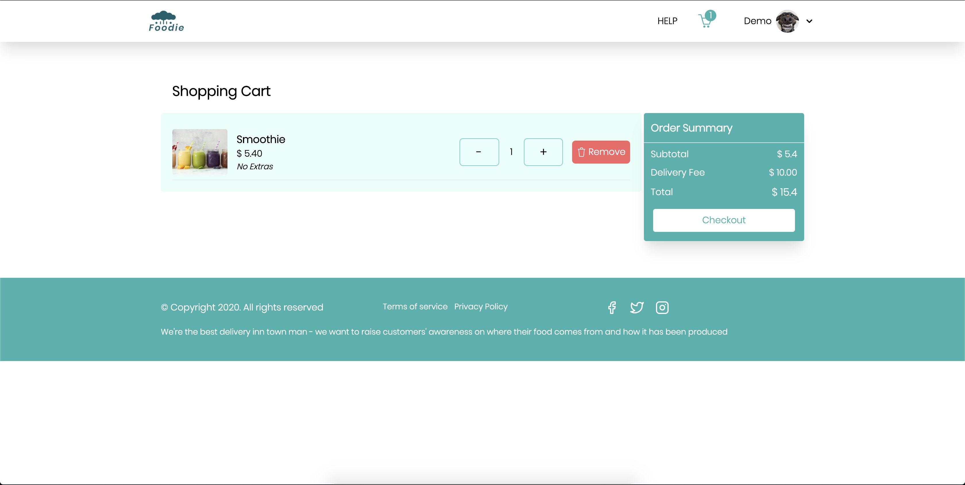
Task: Expand the Demo account dropdown chevron
Action: point(809,21)
